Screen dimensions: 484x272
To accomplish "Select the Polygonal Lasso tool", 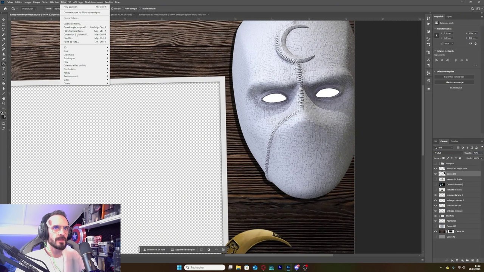I will (3, 29).
